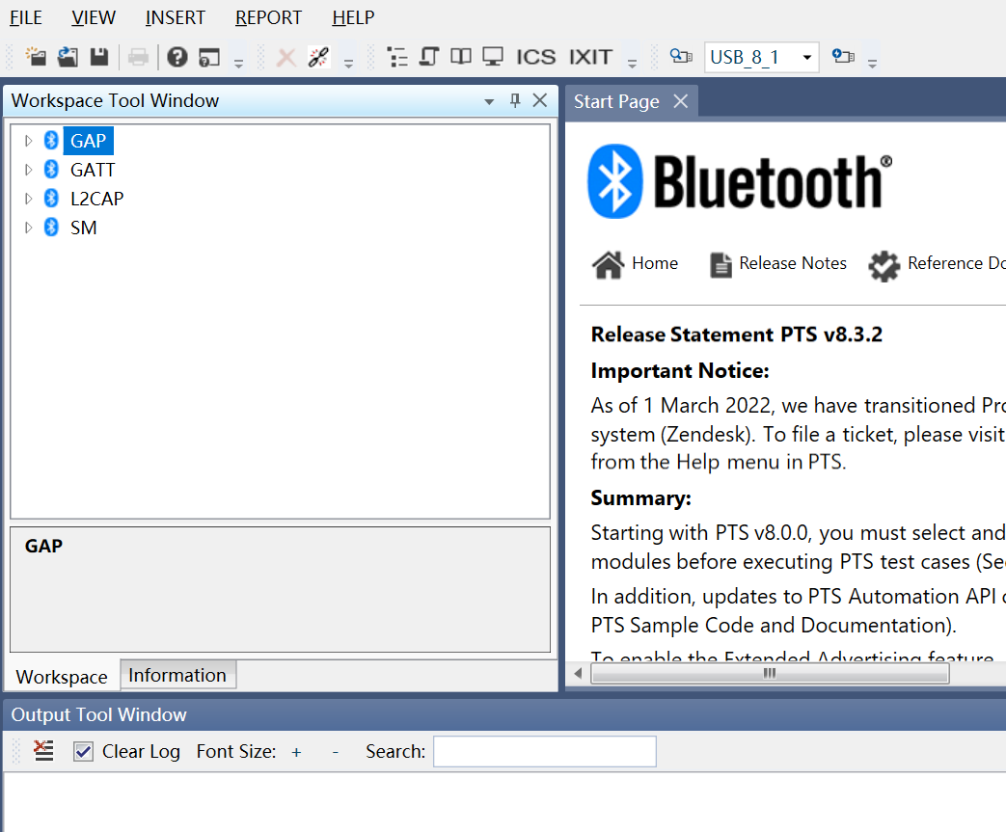Click the horizontal scrollbar thumb in Start Page
This screenshot has height=832, width=1006.
coord(770,673)
